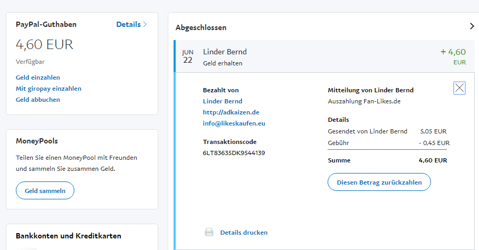Click the printer icon
This screenshot has height=250, width=479.
[x=209, y=232]
